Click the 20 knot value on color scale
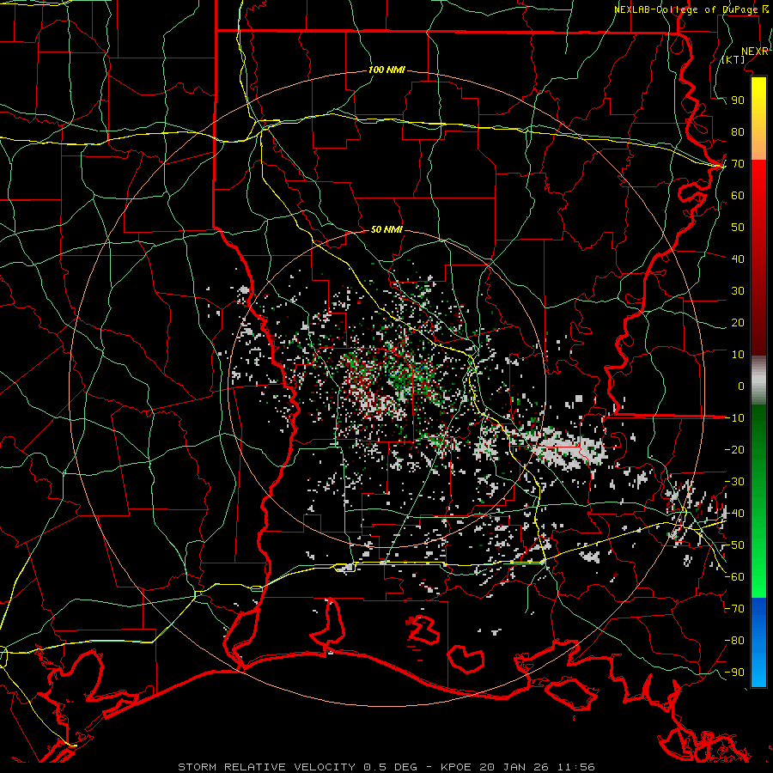Screen dimensions: 773x773 click(x=738, y=322)
